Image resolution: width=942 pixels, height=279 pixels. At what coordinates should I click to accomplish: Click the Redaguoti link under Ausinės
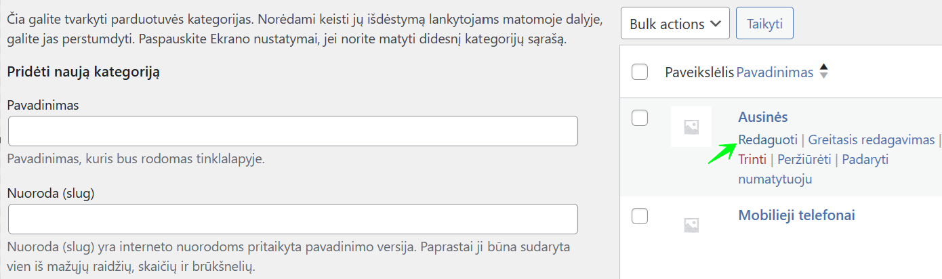[x=768, y=140]
